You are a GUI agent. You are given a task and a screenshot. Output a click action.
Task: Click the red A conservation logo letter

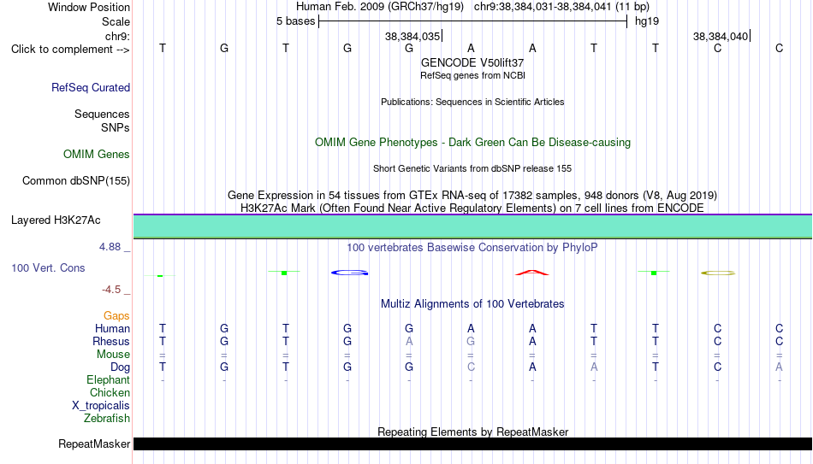(x=532, y=273)
